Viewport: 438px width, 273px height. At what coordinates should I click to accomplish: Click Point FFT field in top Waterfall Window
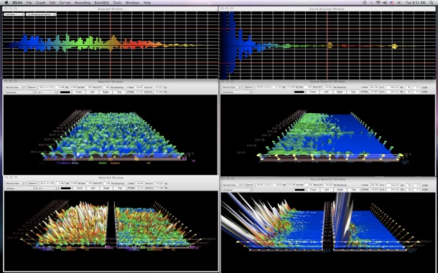tap(89, 87)
